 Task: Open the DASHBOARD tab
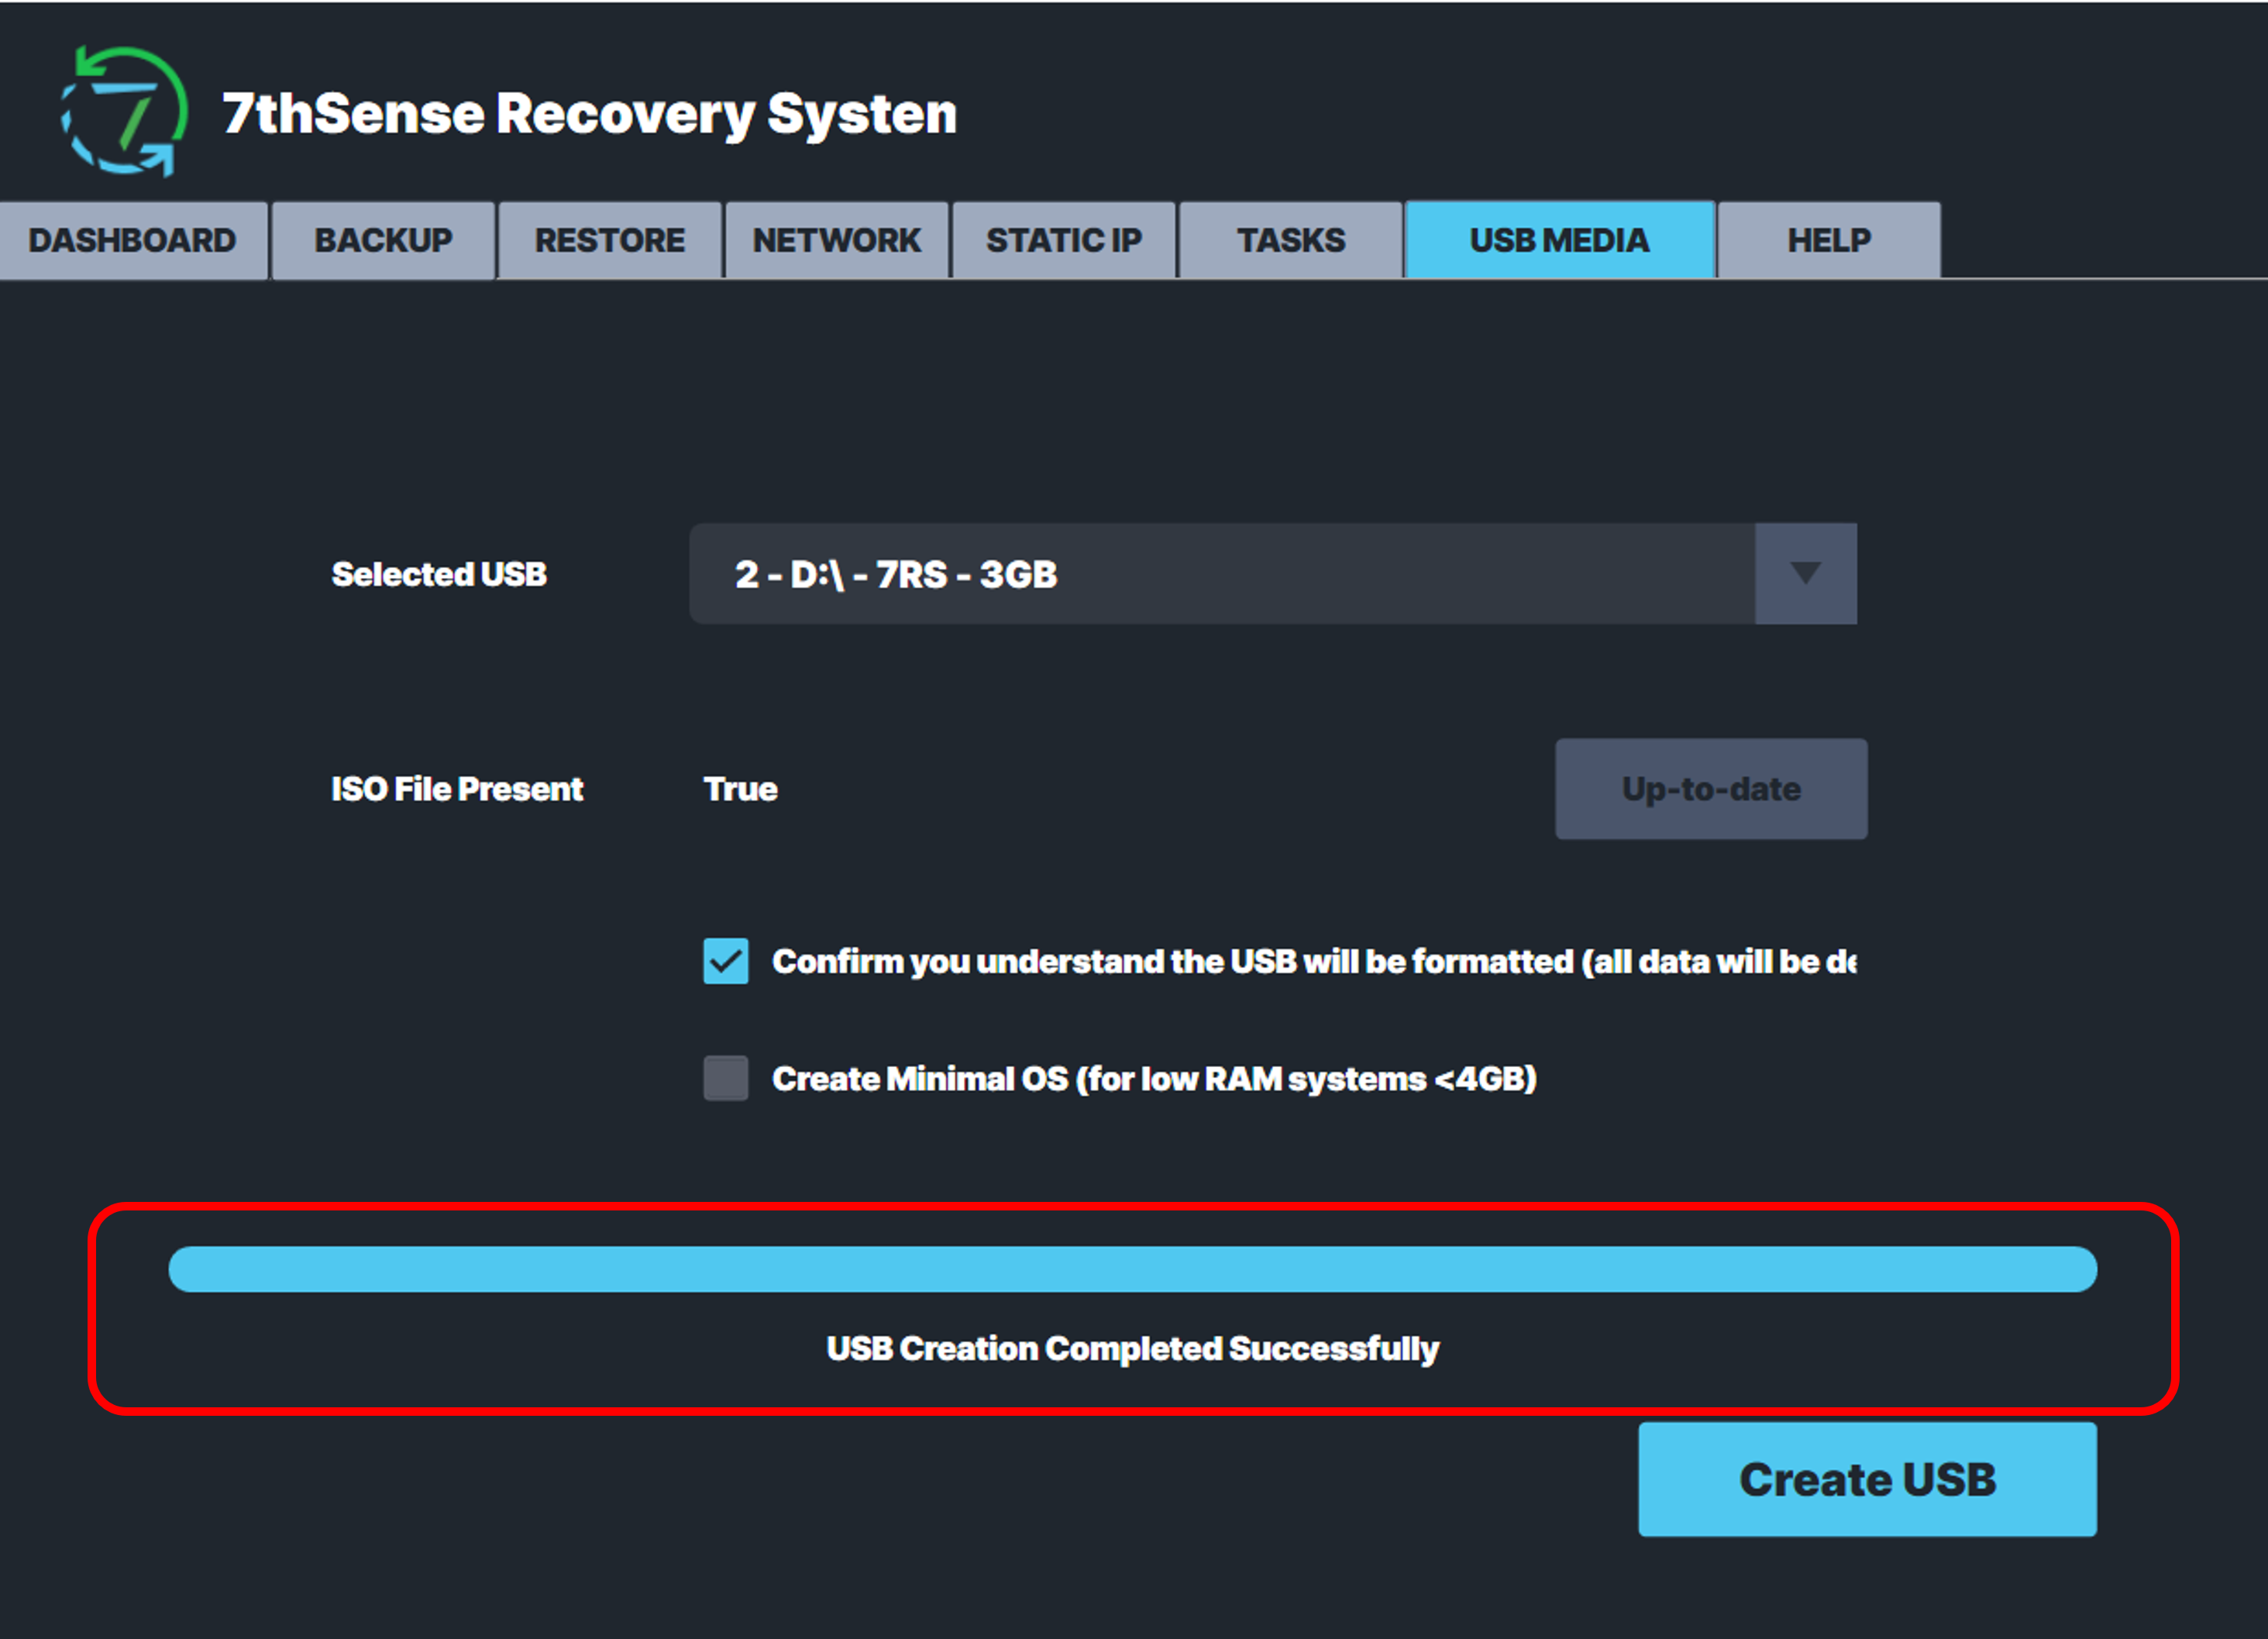pyautogui.click(x=132, y=240)
